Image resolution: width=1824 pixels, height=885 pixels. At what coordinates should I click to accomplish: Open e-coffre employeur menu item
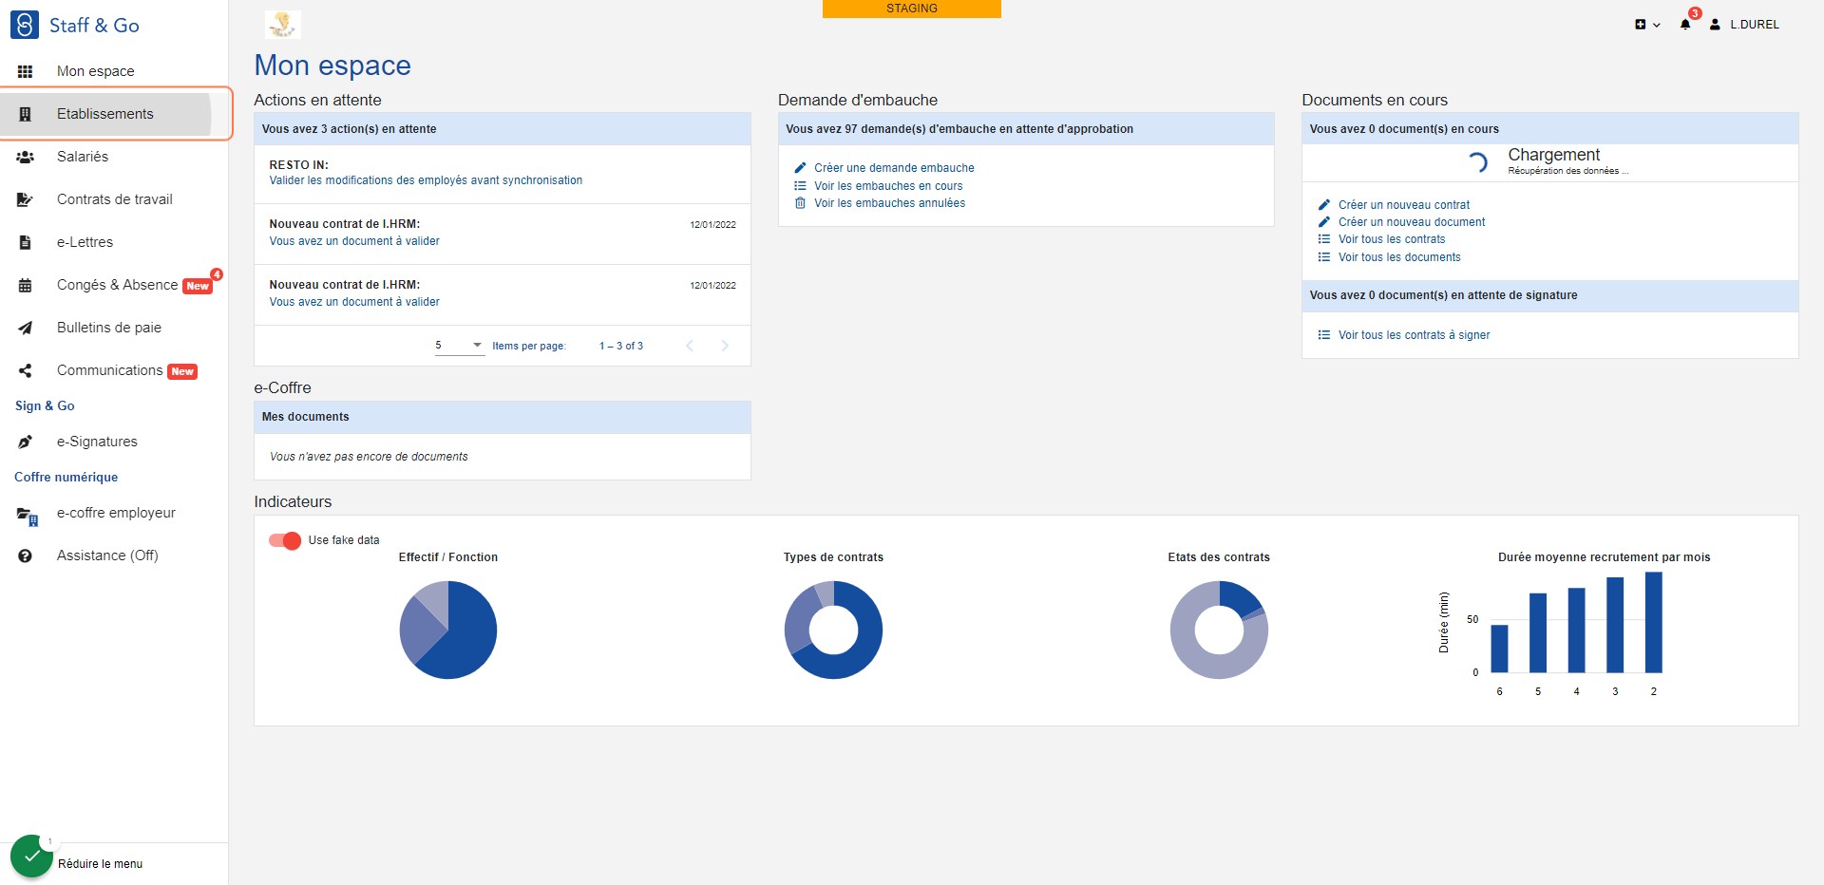(x=114, y=513)
